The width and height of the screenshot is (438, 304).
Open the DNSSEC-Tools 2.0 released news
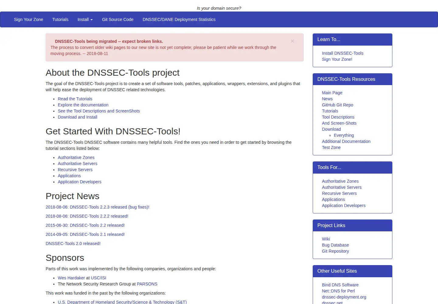click(73, 244)
